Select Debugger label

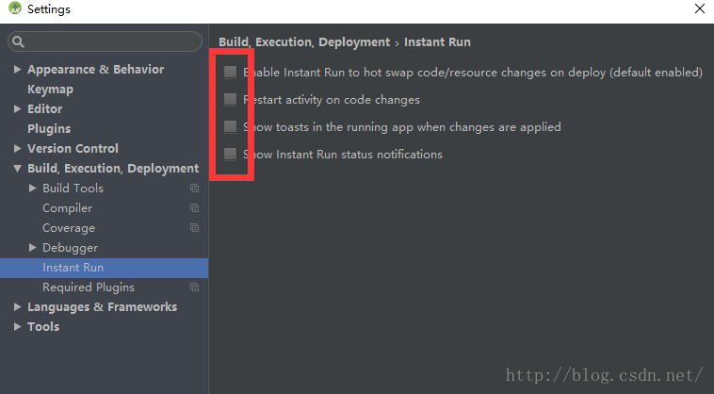[70, 248]
